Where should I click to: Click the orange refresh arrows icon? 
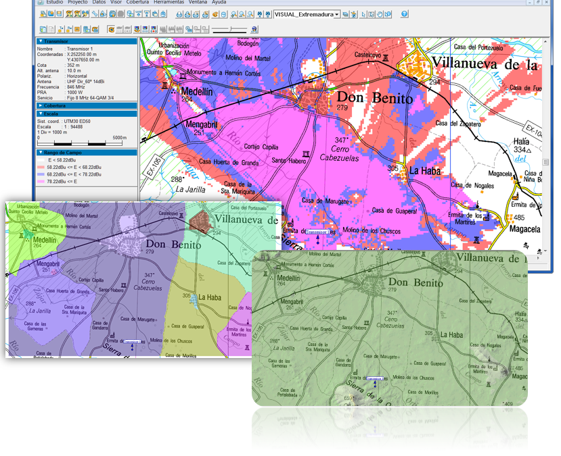(95, 29)
